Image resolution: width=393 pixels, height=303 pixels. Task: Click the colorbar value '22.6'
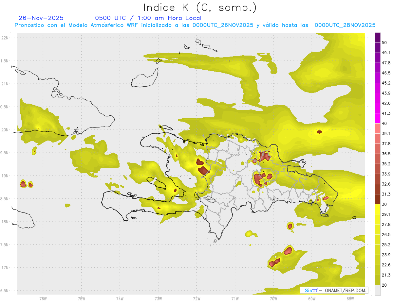click(x=386, y=265)
